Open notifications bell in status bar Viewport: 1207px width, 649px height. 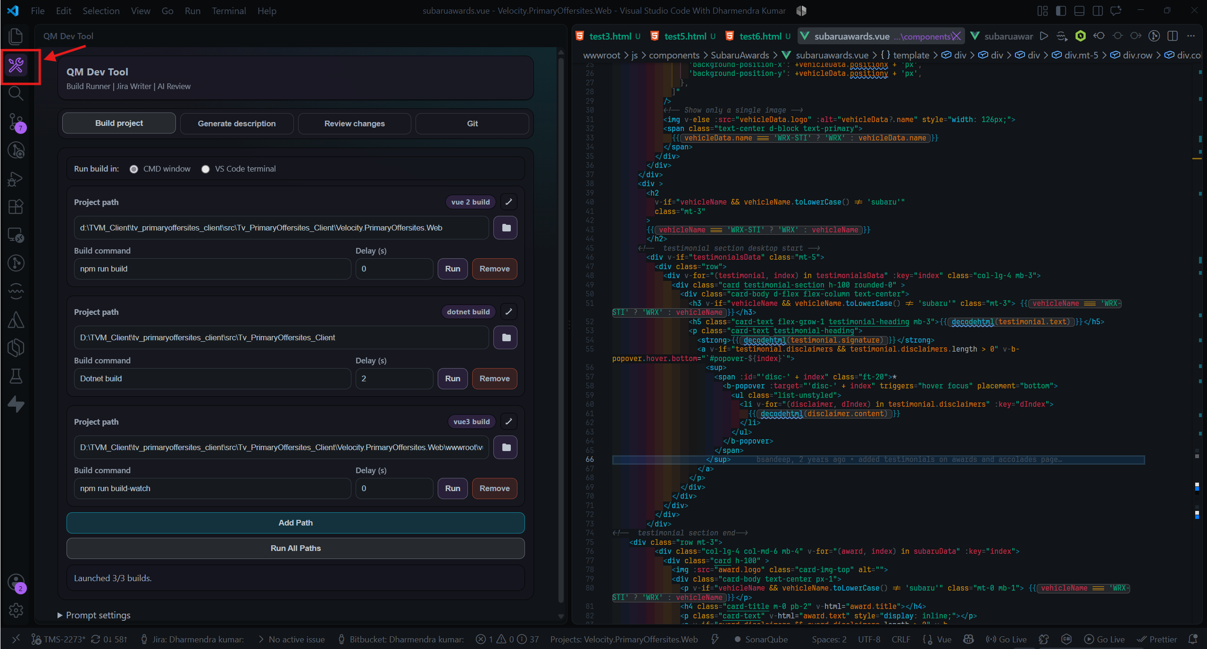(1193, 640)
